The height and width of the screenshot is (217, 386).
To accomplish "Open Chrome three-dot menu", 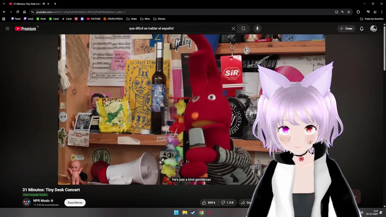I will tap(382, 12).
